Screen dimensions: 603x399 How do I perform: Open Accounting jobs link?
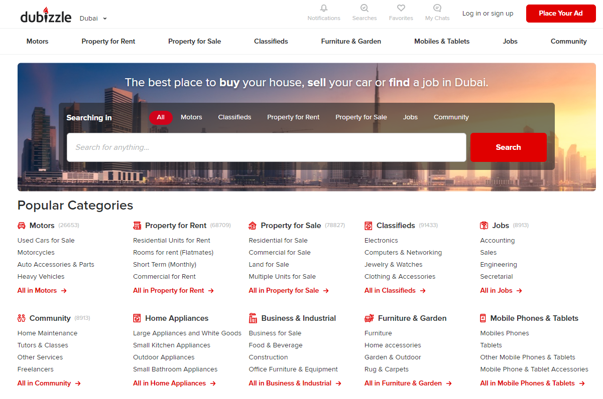pos(498,241)
